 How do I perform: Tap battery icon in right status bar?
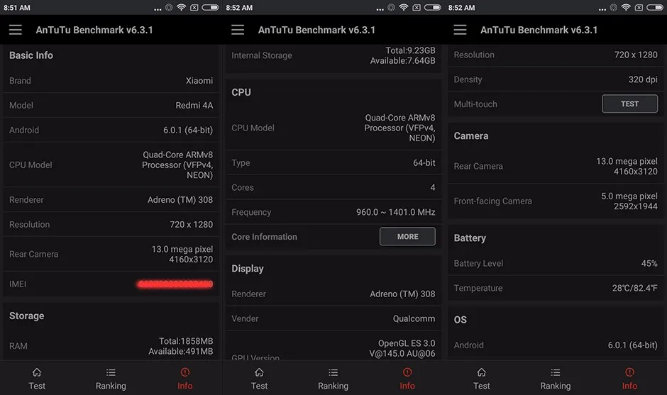coord(655,7)
